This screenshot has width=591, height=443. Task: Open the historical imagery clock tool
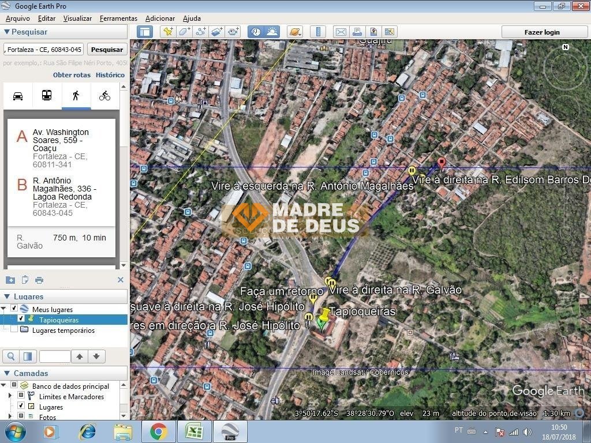(x=256, y=32)
